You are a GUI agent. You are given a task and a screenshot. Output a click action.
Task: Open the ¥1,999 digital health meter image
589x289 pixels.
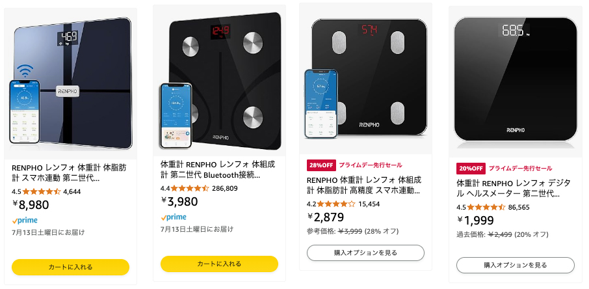(516, 81)
